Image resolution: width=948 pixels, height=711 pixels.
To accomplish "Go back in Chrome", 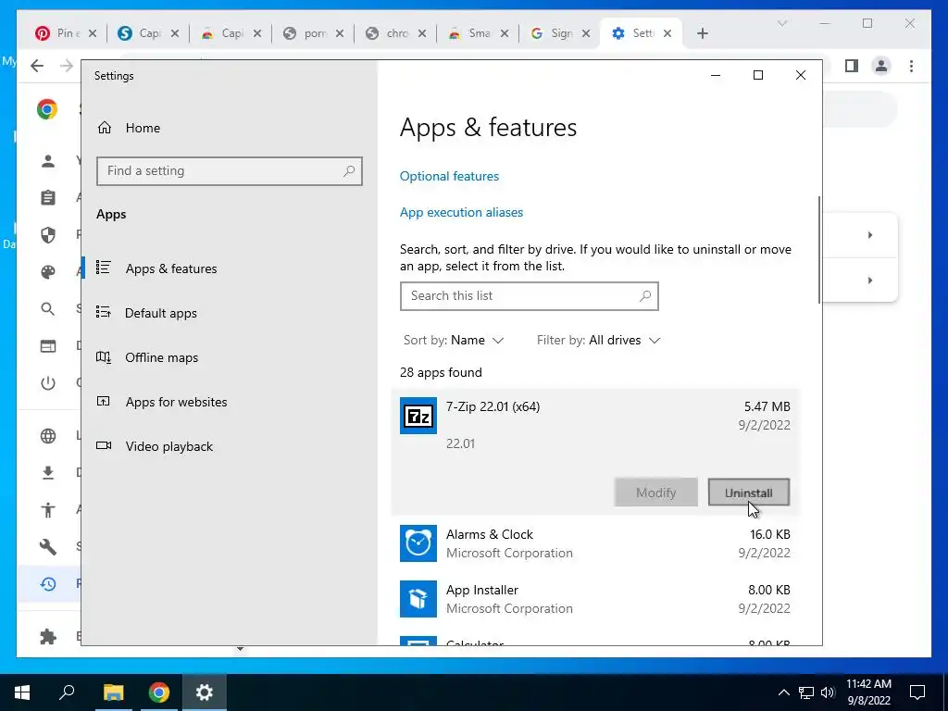I will coord(37,66).
